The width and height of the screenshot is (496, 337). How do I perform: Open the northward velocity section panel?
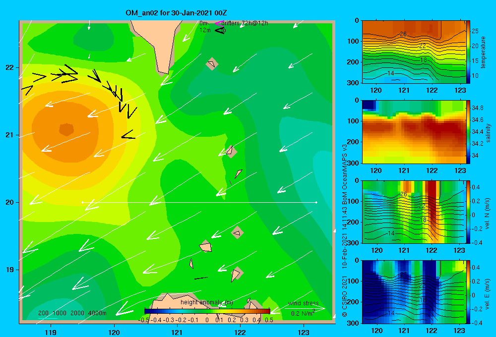(414, 212)
